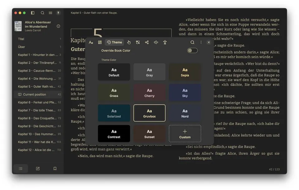The width and height of the screenshot is (299, 190).
Task: Open the layout grid settings icon
Action: pyautogui.click(x=100, y=42)
